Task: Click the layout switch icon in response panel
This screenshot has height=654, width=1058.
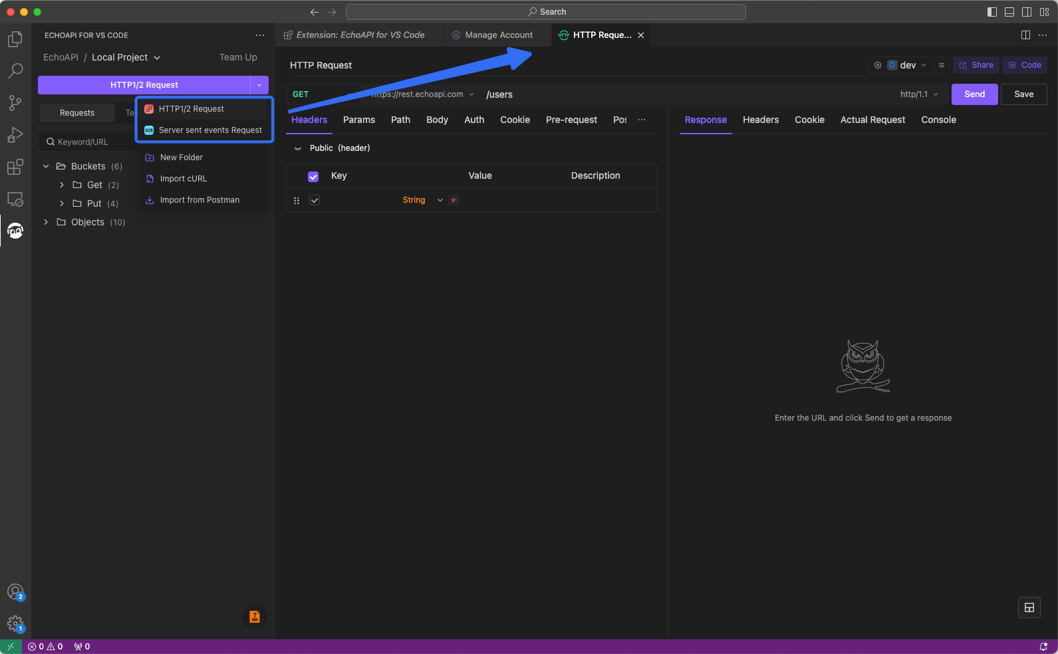Action: [x=1029, y=607]
